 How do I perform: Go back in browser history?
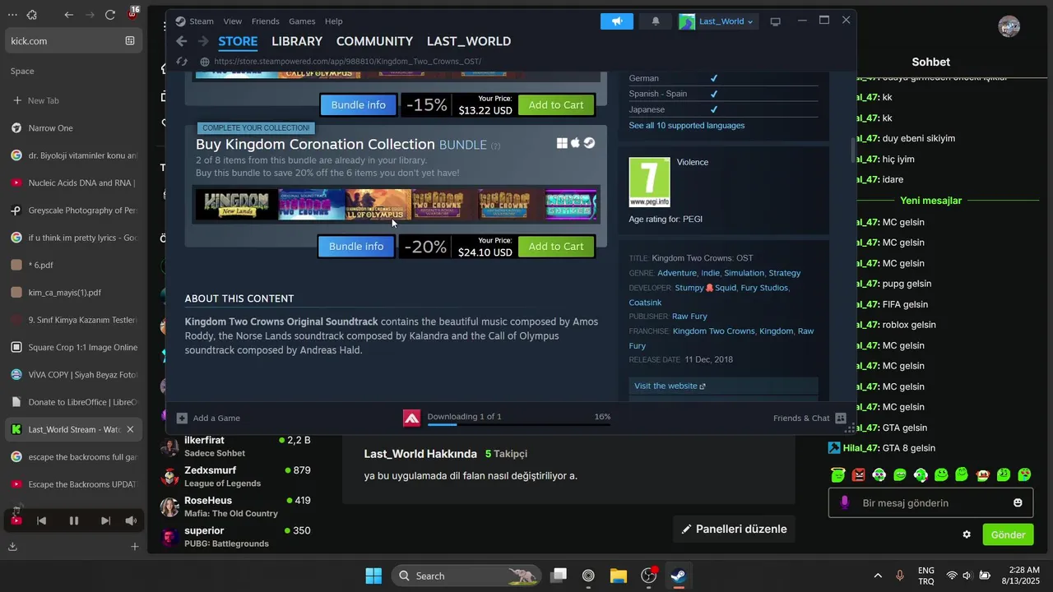click(x=69, y=15)
